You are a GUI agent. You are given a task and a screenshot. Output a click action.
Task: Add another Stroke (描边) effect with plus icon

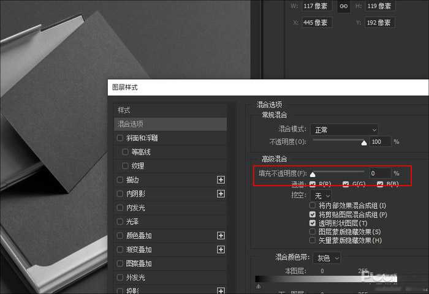coord(221,180)
